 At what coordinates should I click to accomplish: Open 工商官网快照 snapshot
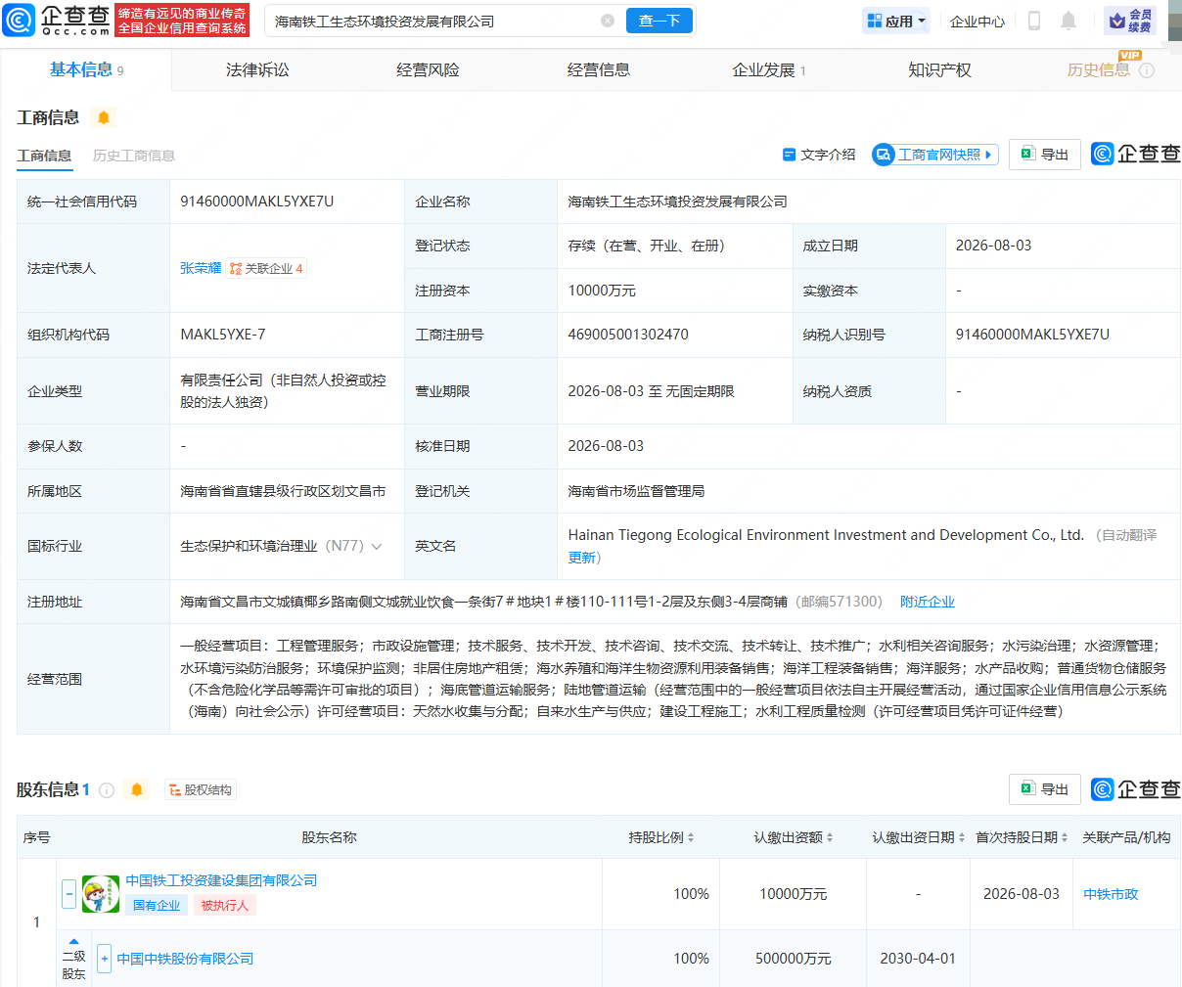click(x=934, y=155)
